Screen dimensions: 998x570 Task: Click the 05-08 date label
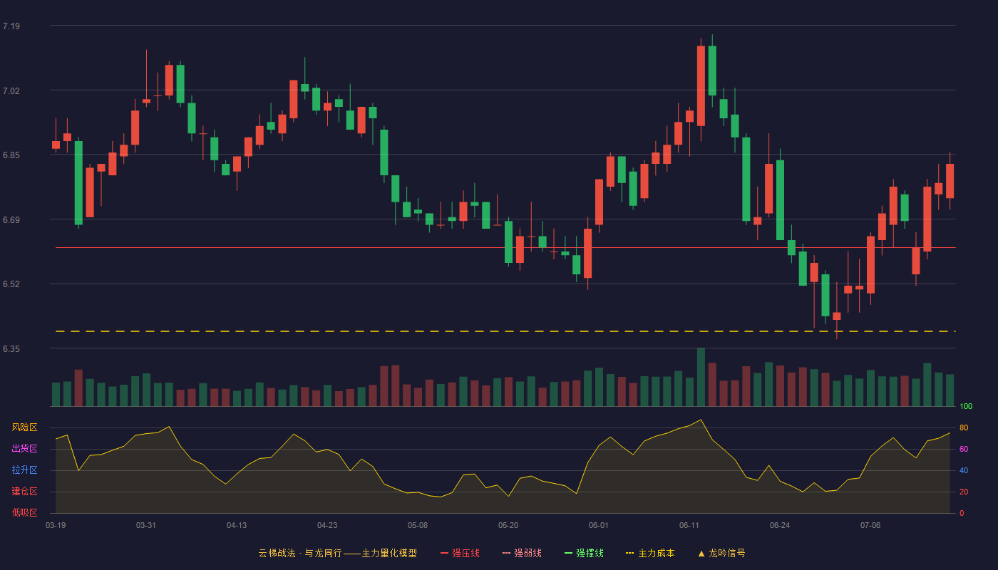point(418,525)
